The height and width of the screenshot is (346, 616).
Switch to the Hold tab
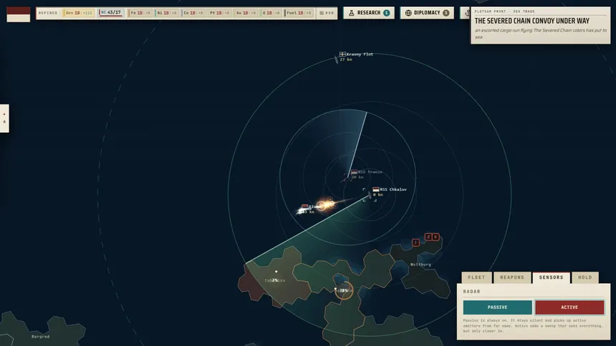pyautogui.click(x=585, y=277)
